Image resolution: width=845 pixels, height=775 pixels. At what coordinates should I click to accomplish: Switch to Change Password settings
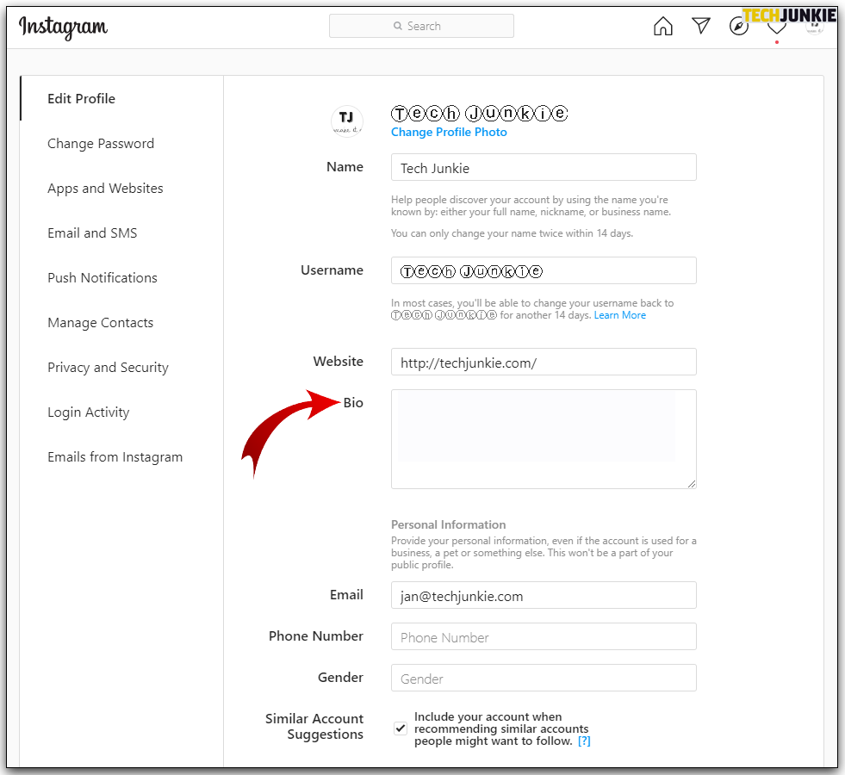pyautogui.click(x=101, y=143)
